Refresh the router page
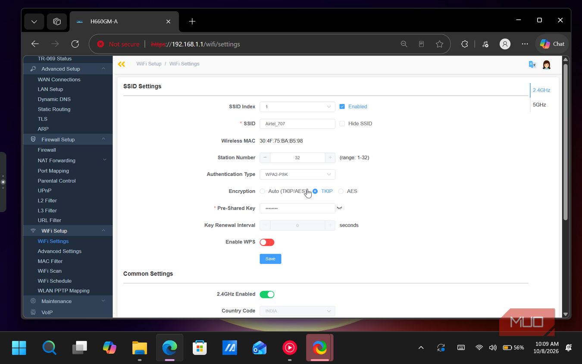Screen dimensions: 582x364 [75, 44]
